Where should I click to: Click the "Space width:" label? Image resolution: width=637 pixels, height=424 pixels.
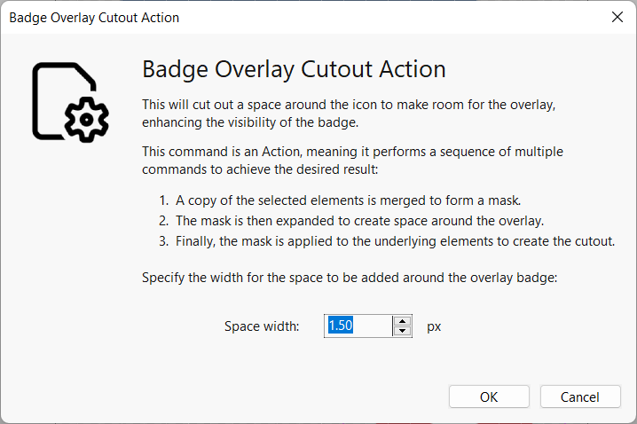(262, 326)
